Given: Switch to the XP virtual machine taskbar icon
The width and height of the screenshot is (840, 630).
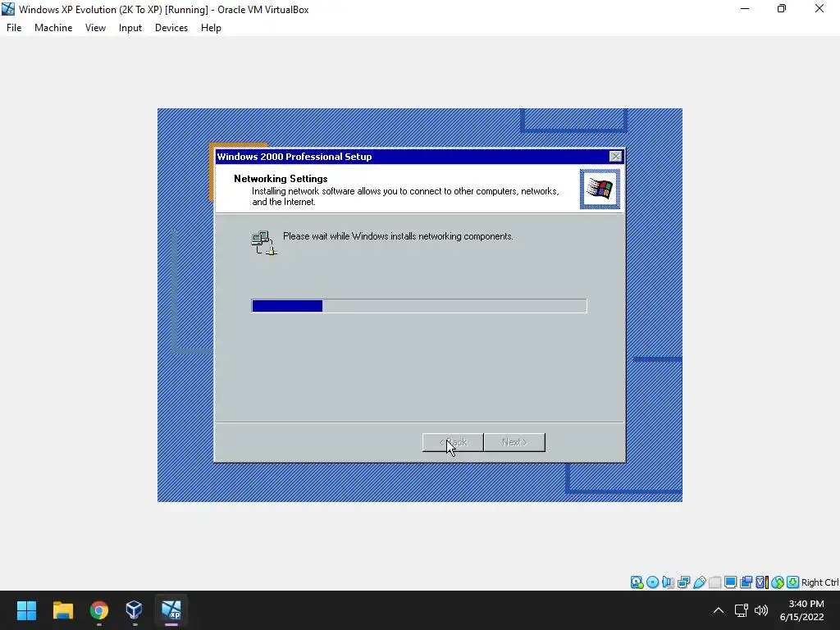Looking at the screenshot, I should (x=171, y=610).
